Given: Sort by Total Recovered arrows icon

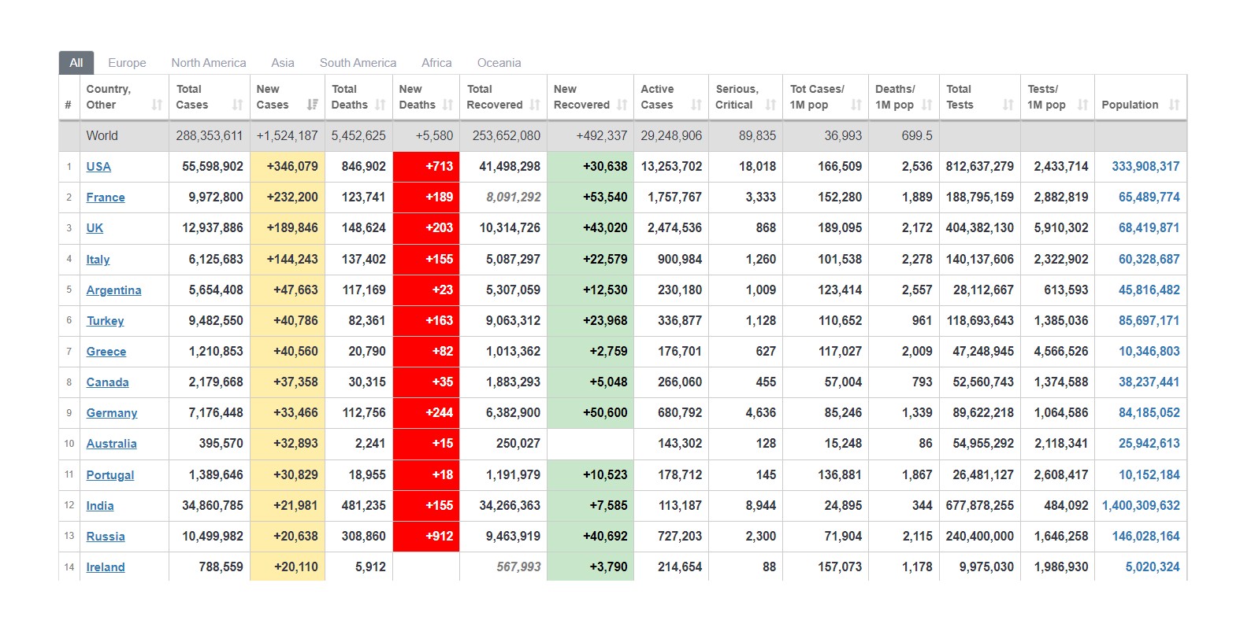Looking at the screenshot, I should [535, 105].
